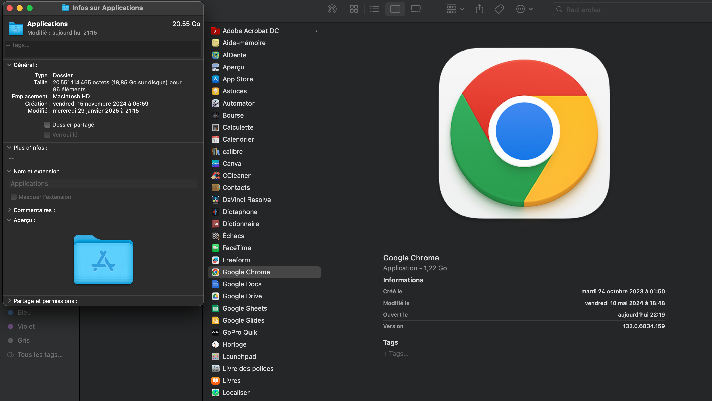Select GoPro Quik application

click(x=239, y=332)
